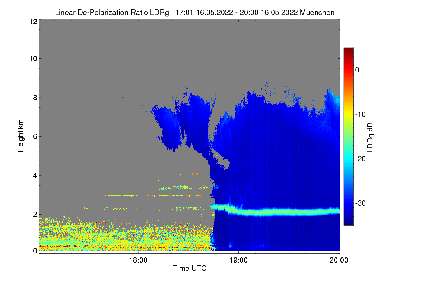Screen dimensions: 447x298
Task: Click the colorbar '-20' dB tick label
Action: tap(361, 159)
